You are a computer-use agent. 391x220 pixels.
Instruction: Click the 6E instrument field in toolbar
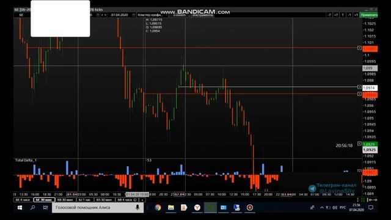pyautogui.click(x=21, y=15)
